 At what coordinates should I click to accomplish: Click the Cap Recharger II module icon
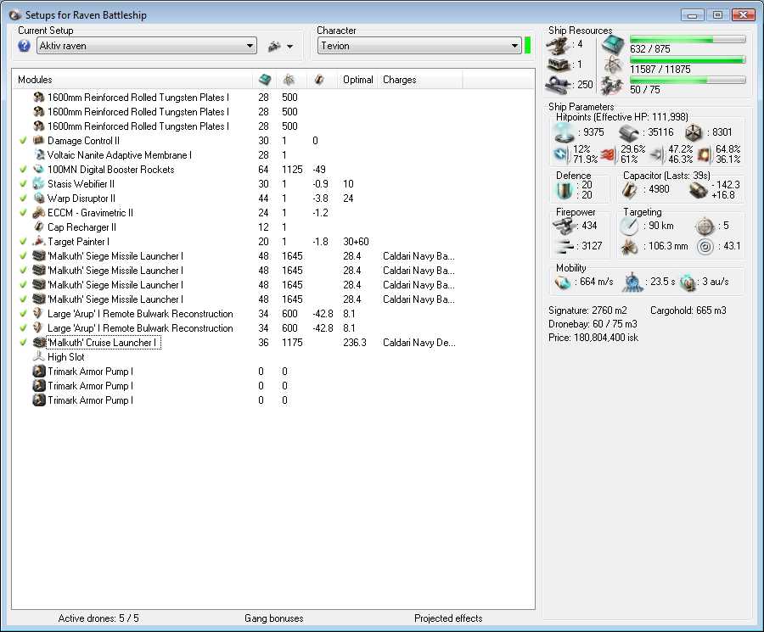(x=38, y=227)
